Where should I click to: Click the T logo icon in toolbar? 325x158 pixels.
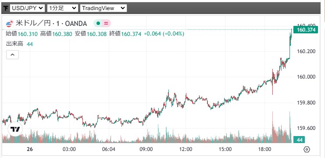pos(6,8)
